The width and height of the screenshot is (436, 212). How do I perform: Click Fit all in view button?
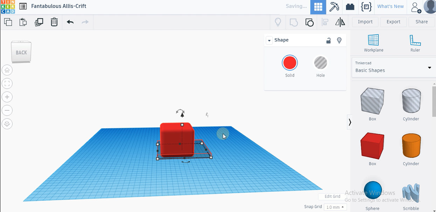point(7,83)
